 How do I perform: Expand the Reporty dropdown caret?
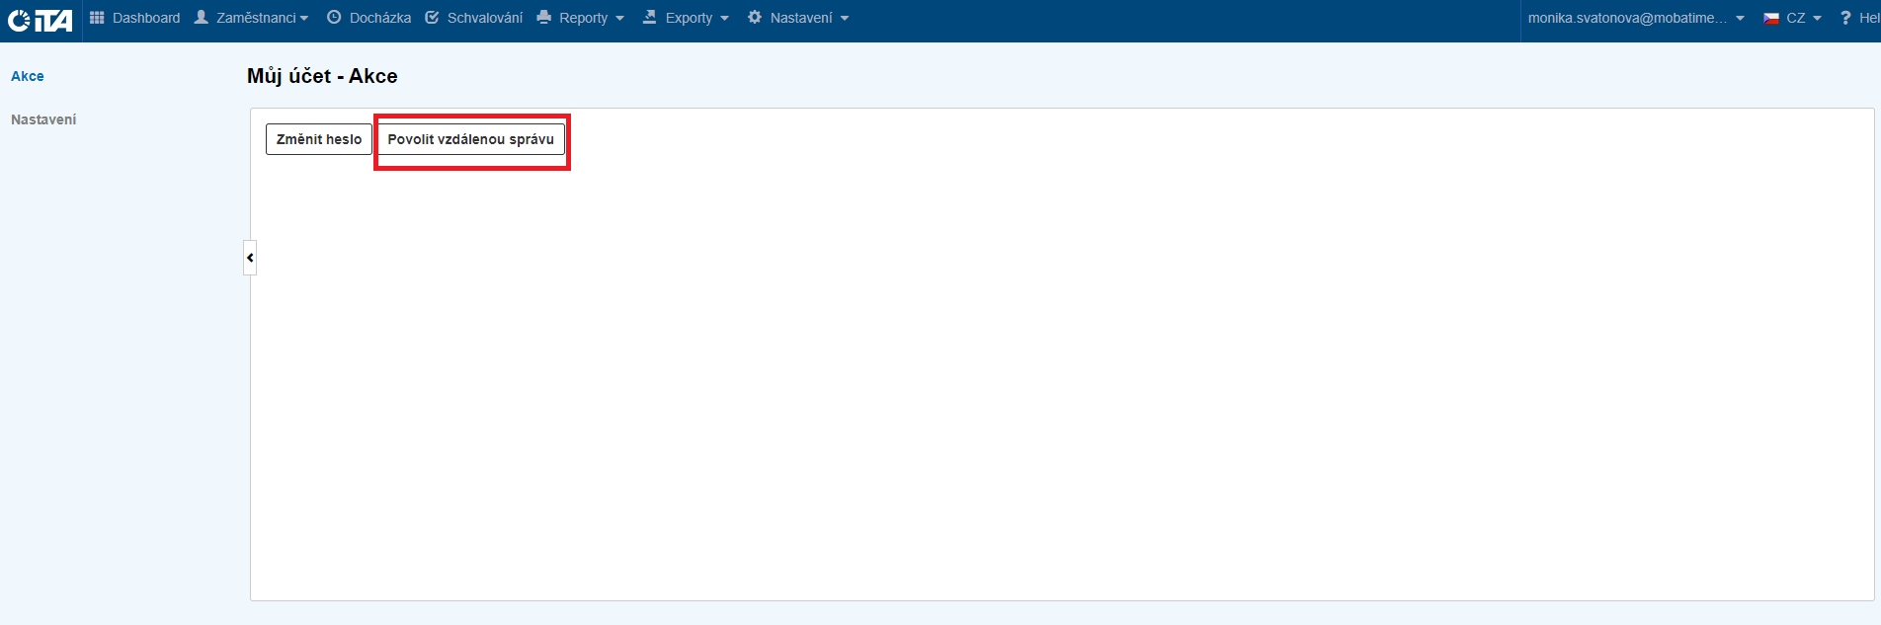pyautogui.click(x=619, y=19)
